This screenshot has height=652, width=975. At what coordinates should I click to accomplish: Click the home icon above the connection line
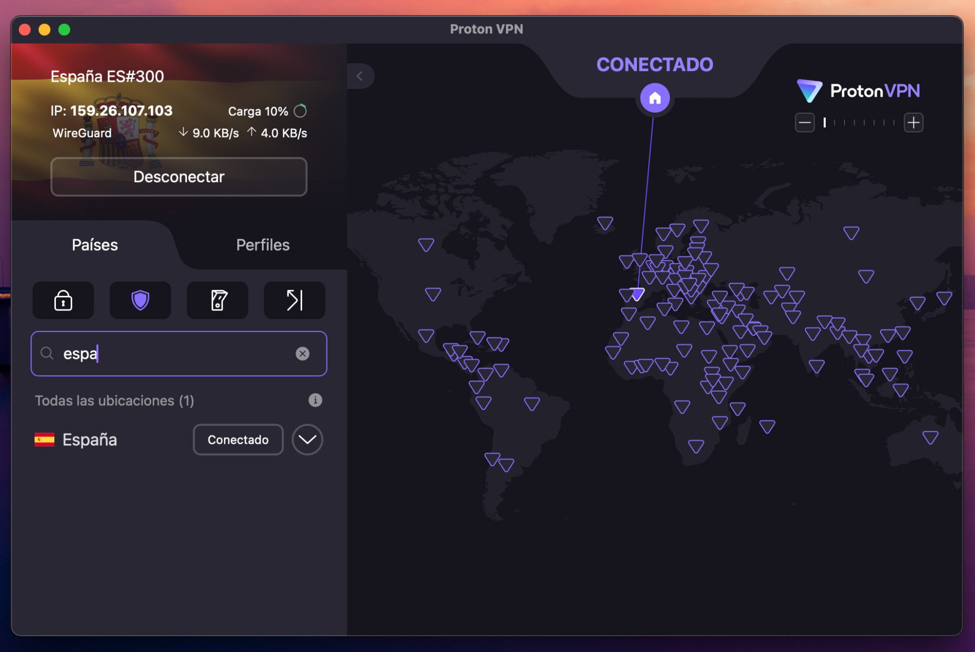[655, 98]
